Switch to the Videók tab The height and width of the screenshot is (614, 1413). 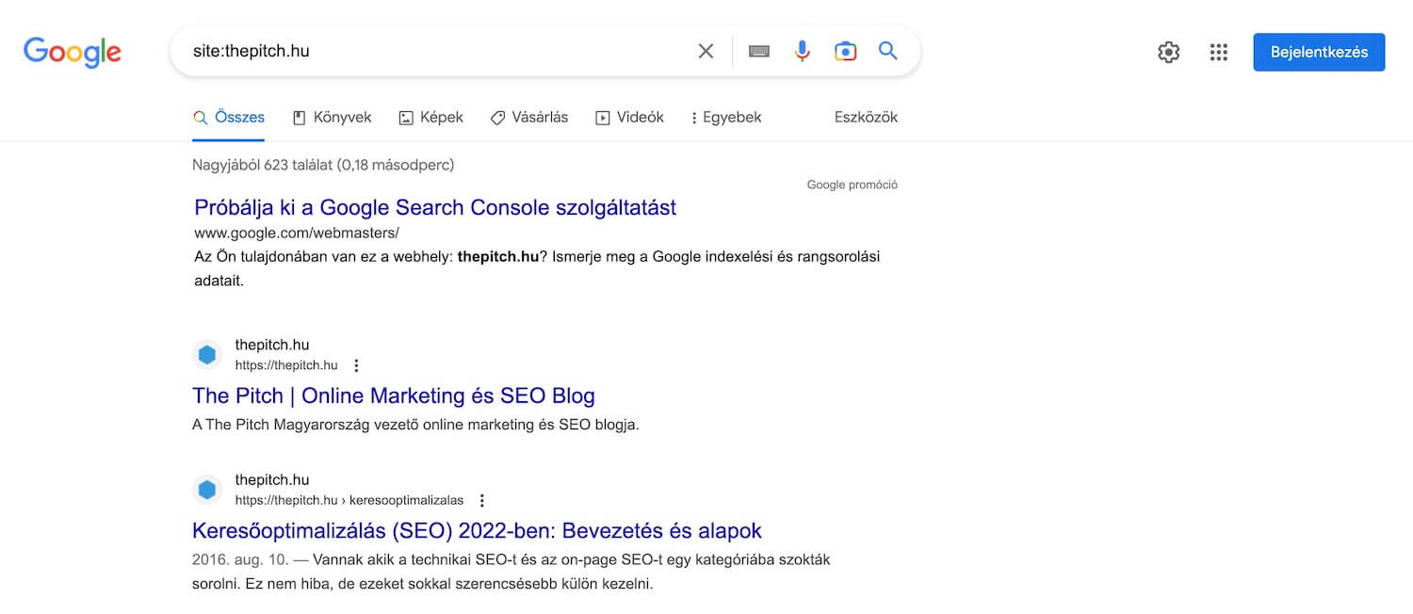click(x=629, y=118)
